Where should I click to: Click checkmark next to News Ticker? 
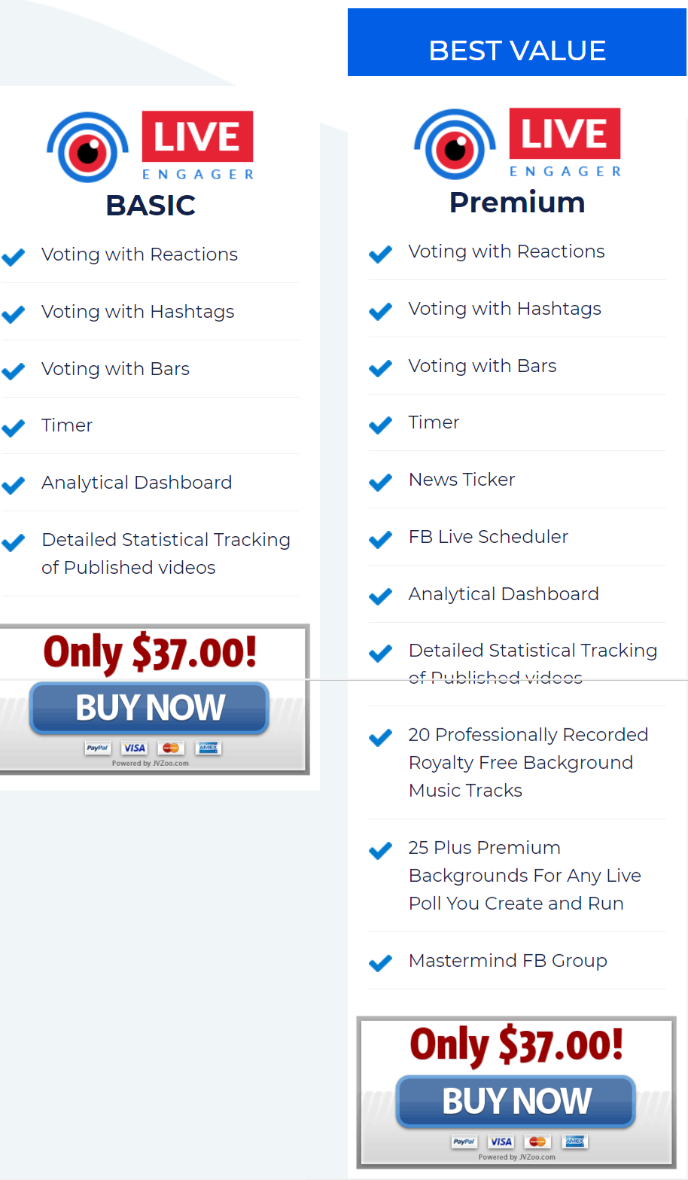[381, 481]
